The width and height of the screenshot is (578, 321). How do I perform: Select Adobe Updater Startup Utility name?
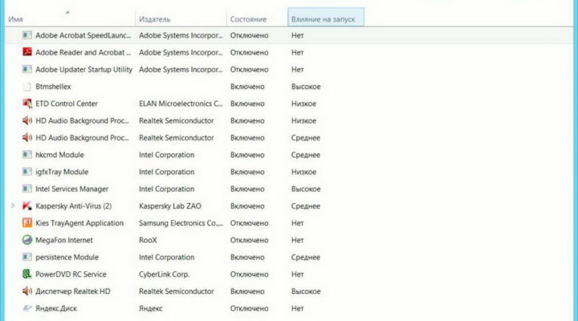(x=83, y=69)
